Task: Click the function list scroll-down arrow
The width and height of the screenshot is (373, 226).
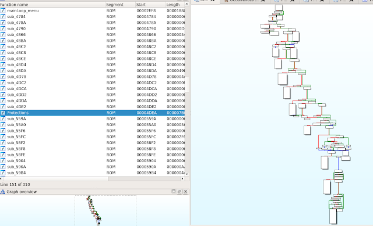Action: [x=186, y=174]
